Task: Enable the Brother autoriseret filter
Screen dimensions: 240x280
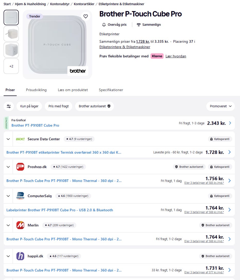Action: tap(94, 106)
